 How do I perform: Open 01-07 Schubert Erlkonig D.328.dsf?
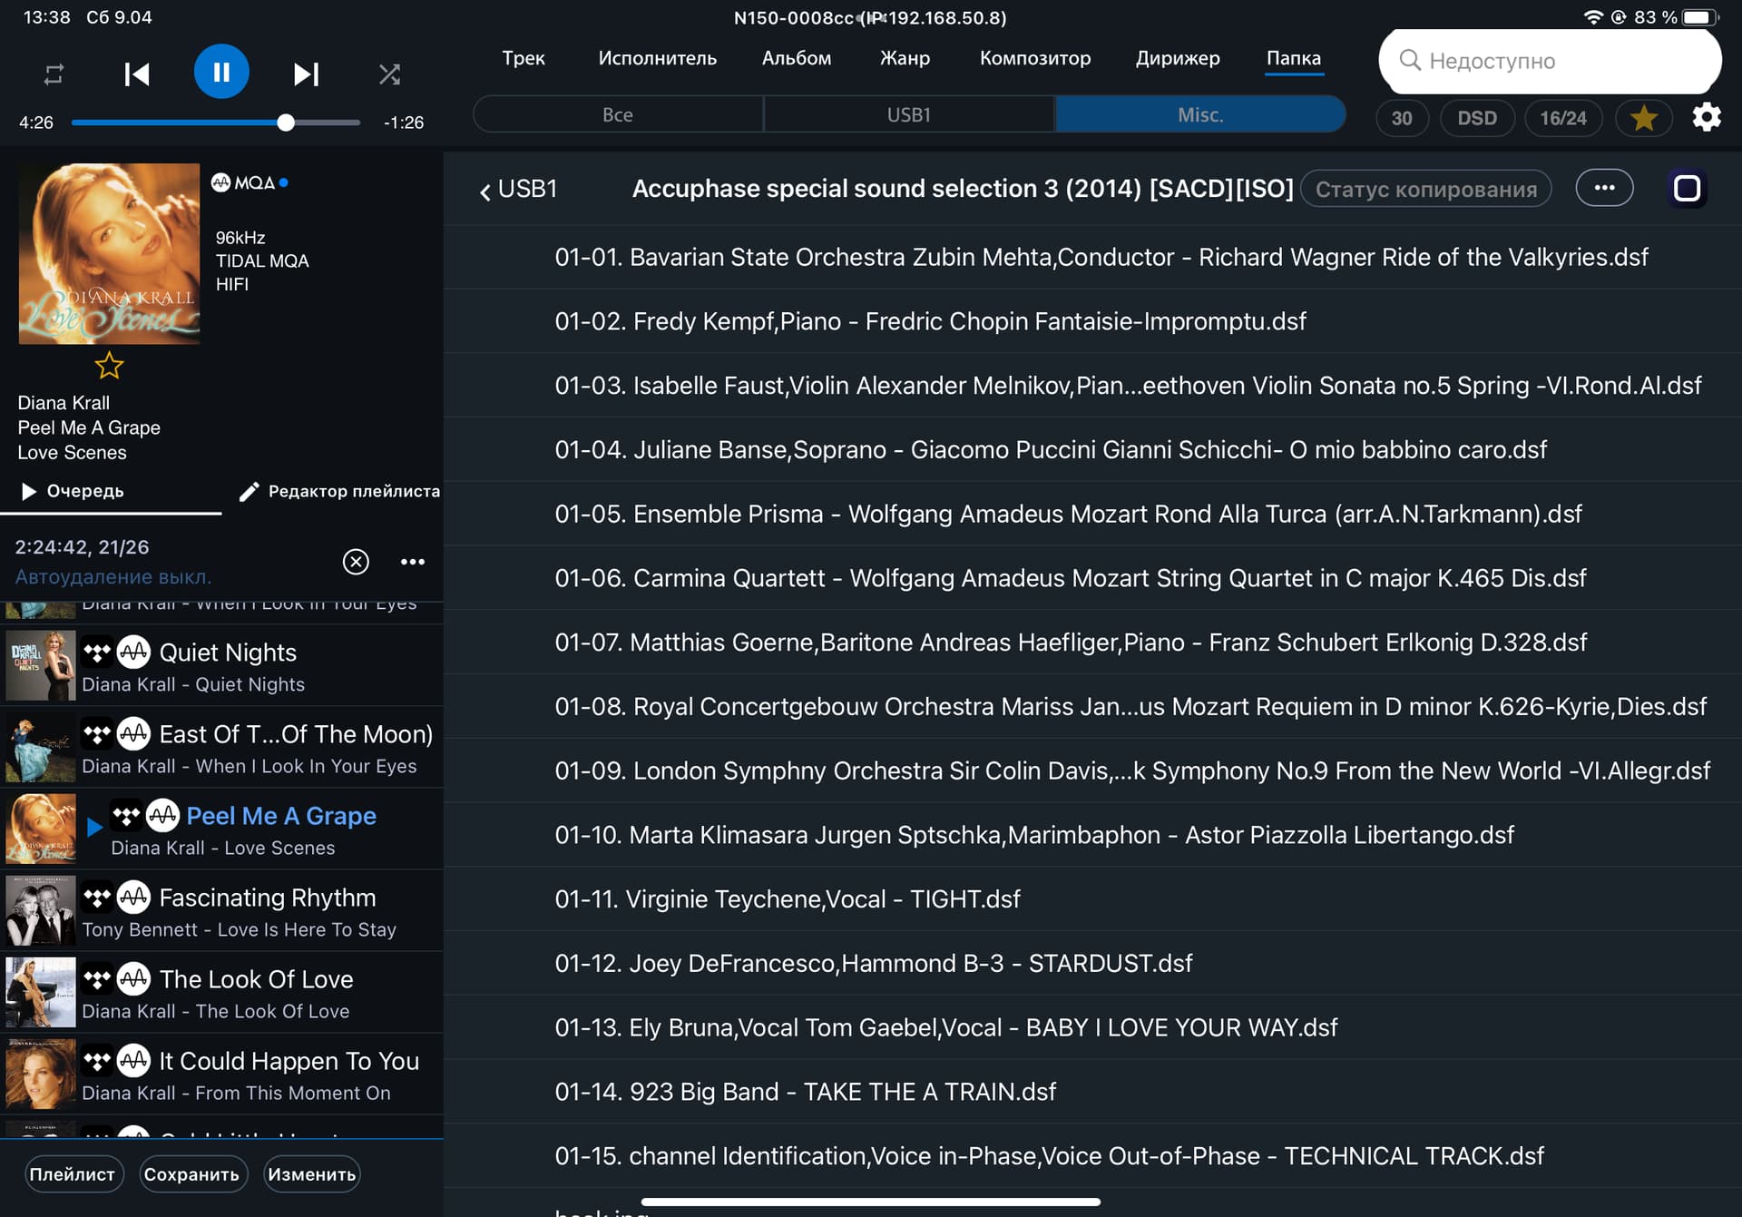pyautogui.click(x=1092, y=642)
